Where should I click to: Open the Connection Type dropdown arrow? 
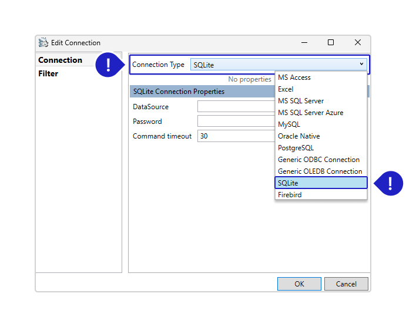pyautogui.click(x=361, y=65)
